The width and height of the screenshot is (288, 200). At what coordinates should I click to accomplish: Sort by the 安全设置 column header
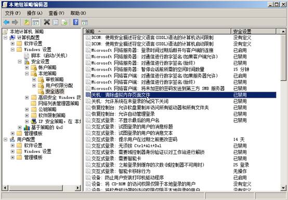254,32
